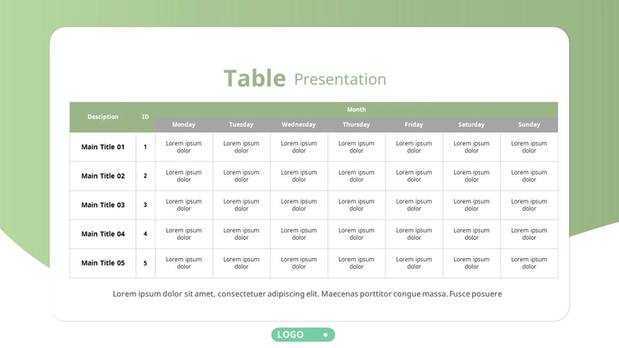
Task: Select the Monday column header
Action: [x=183, y=125]
